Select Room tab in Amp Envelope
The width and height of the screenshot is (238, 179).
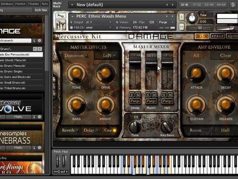(196, 130)
